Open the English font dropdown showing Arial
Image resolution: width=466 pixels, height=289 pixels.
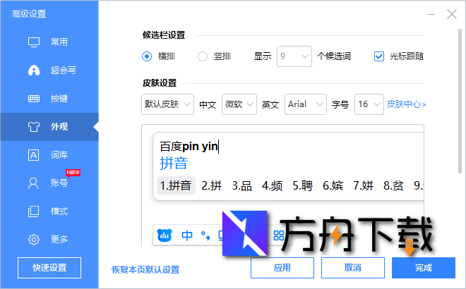(306, 104)
